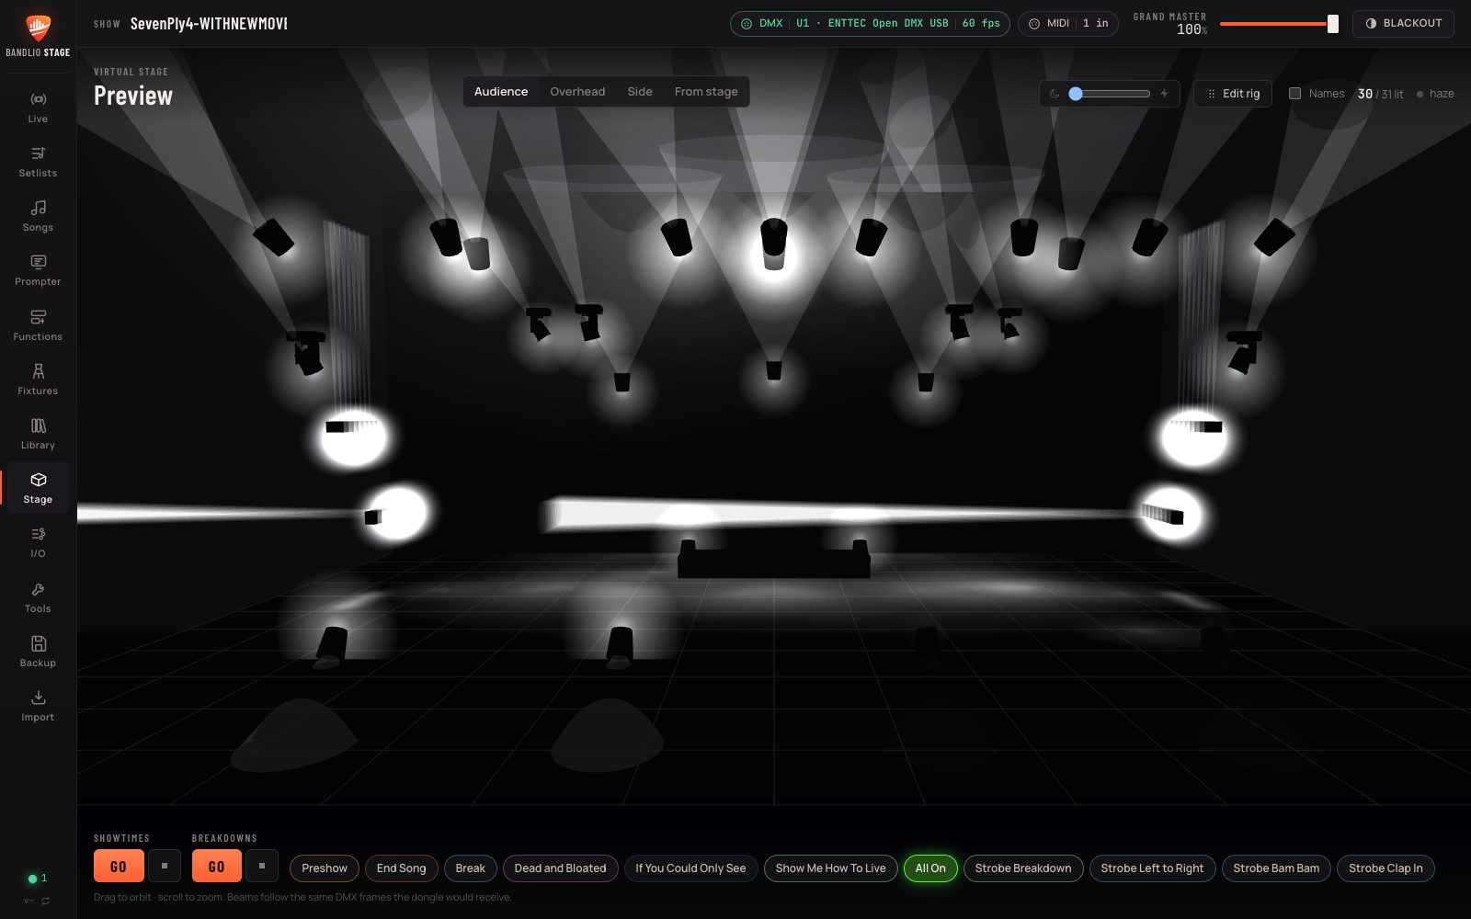Viewport: 1471px width, 919px height.
Task: Switch to the From stage view
Action: tap(706, 92)
